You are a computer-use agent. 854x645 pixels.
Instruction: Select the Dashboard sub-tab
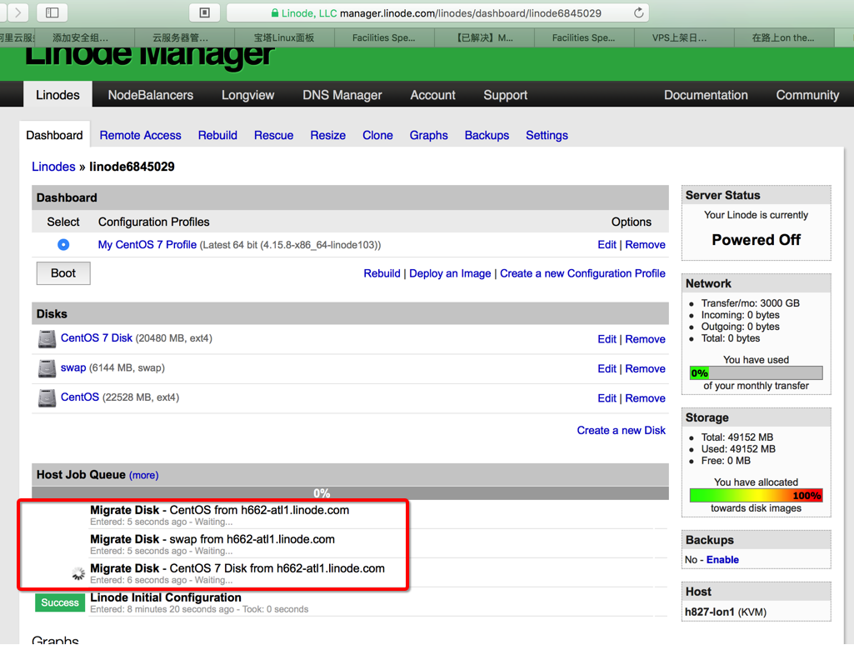click(x=54, y=135)
